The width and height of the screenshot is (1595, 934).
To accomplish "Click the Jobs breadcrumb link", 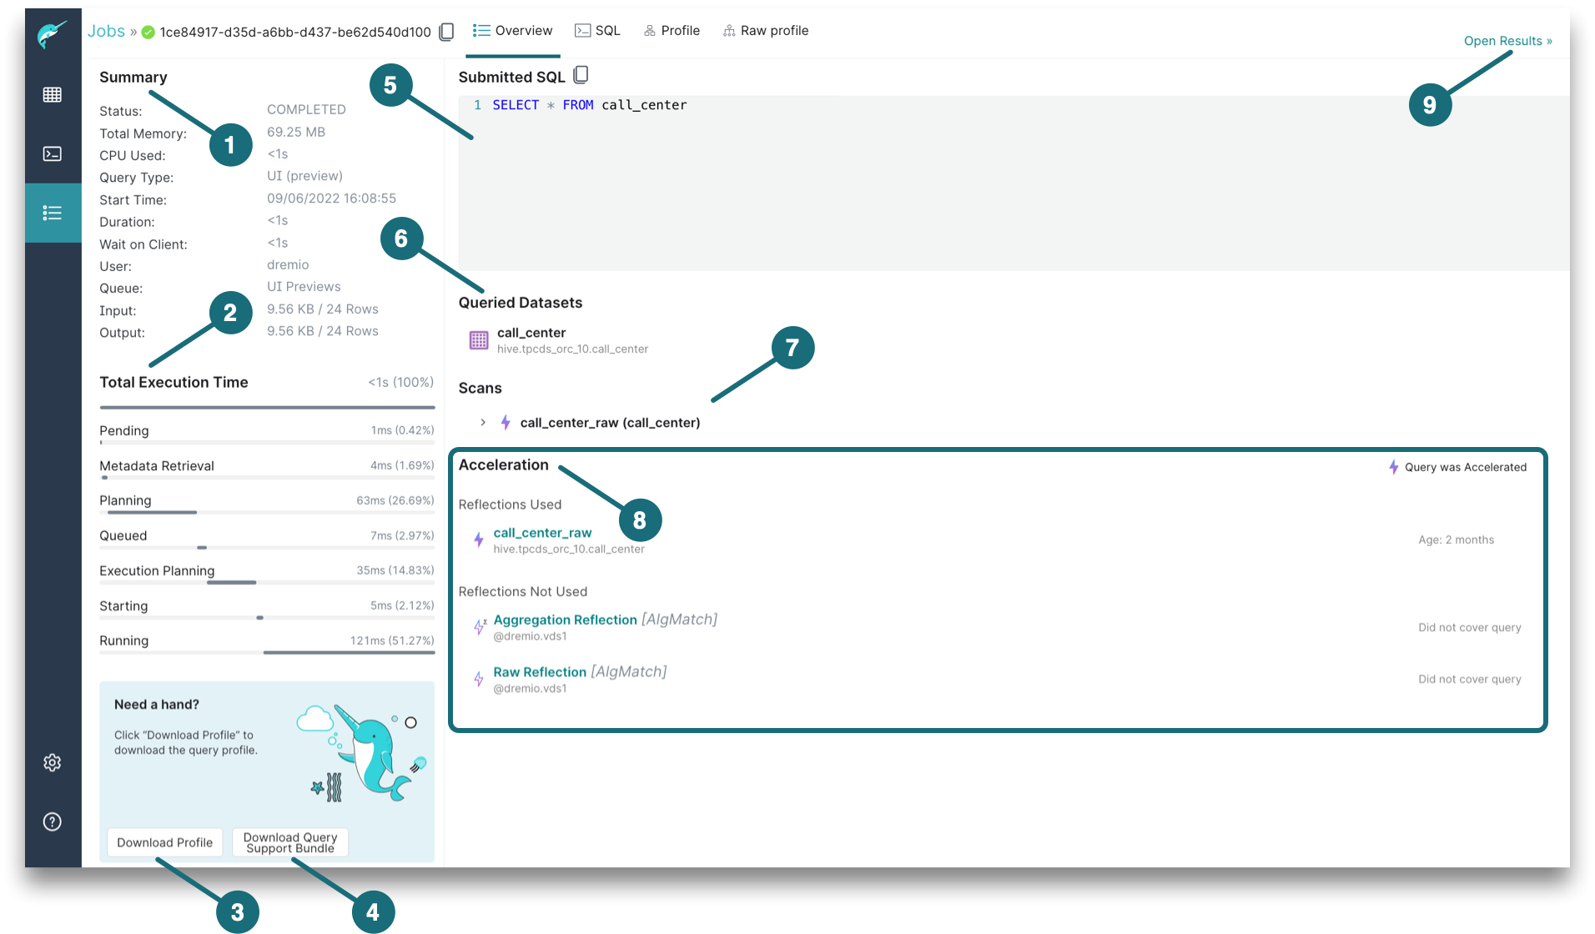I will pyautogui.click(x=106, y=30).
